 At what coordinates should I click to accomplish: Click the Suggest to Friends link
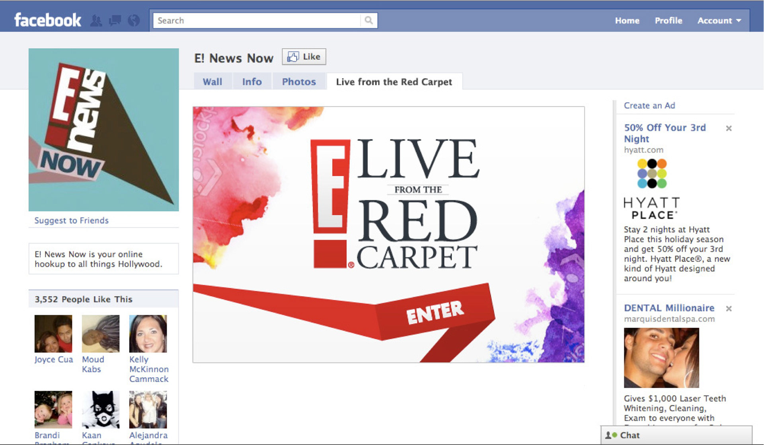(x=71, y=220)
